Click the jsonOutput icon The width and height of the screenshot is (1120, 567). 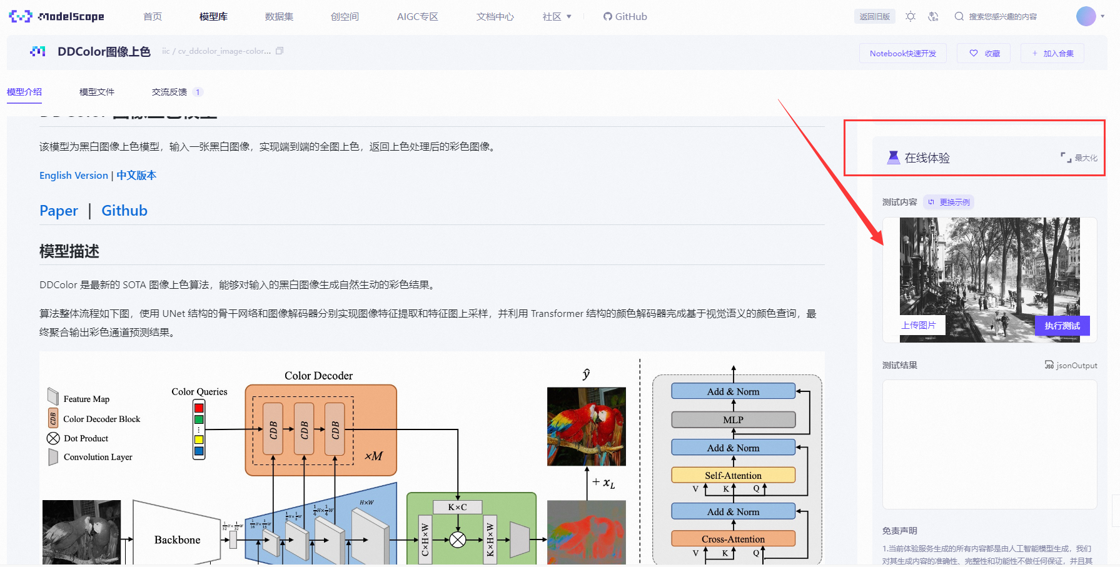point(1049,365)
